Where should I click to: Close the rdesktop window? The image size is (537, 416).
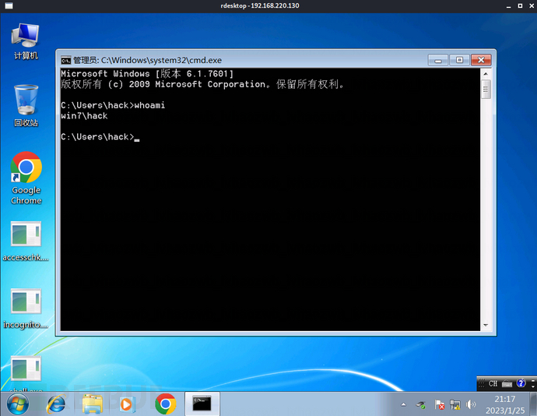[532, 5]
